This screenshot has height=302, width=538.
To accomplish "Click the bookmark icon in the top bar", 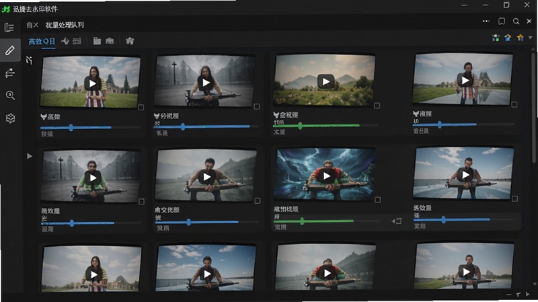I will 501,22.
